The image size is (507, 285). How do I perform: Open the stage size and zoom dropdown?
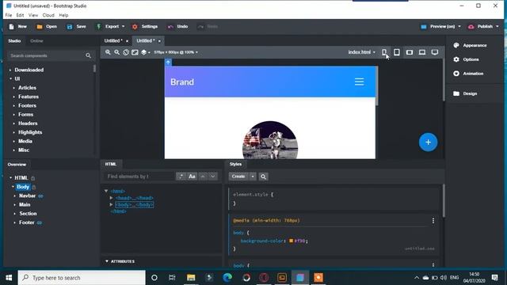176,52
